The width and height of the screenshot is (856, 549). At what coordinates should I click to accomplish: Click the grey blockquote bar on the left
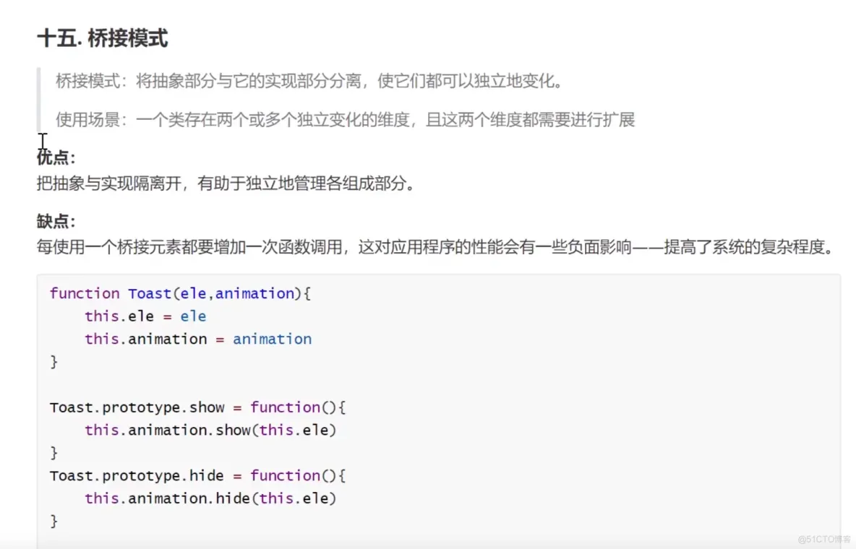point(39,100)
